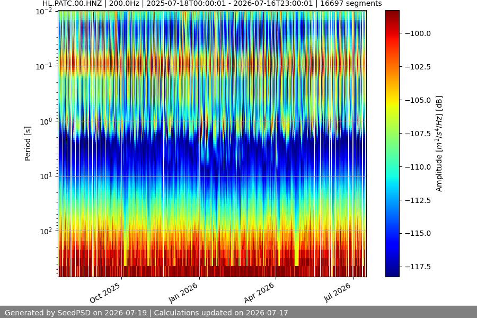The width and height of the screenshot is (477, 318).
Task: Click the −110.0 colorbar tick value
Action: 418,167
